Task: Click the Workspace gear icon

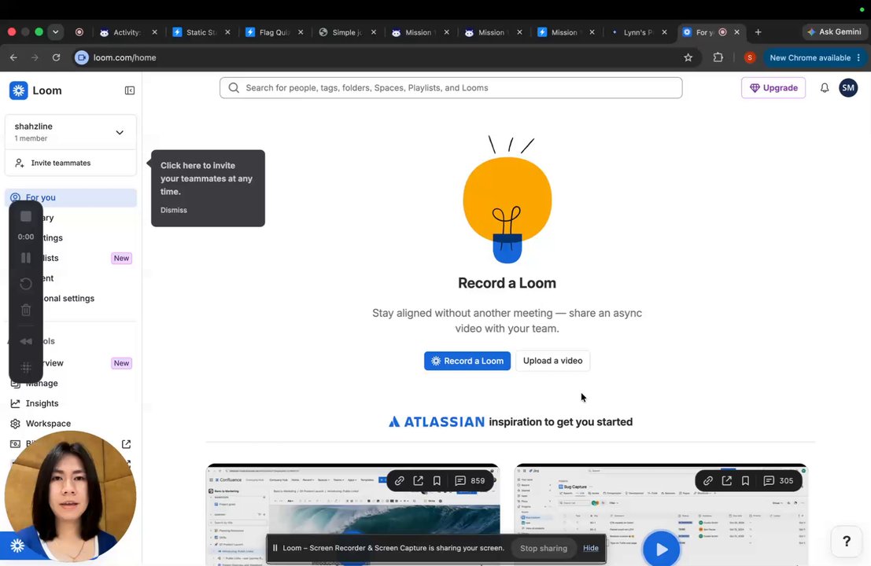Action: tap(15, 424)
